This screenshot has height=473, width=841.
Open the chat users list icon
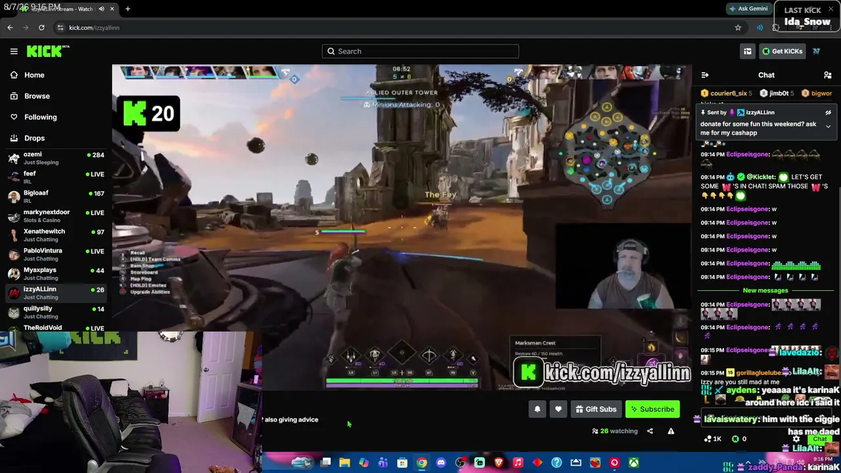click(828, 75)
